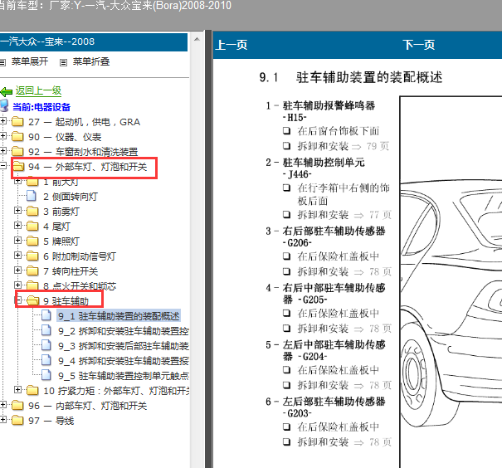Open 9_5 驻车辅助装置控制单元触点 entry
This screenshot has height=468, width=502.
tap(124, 376)
